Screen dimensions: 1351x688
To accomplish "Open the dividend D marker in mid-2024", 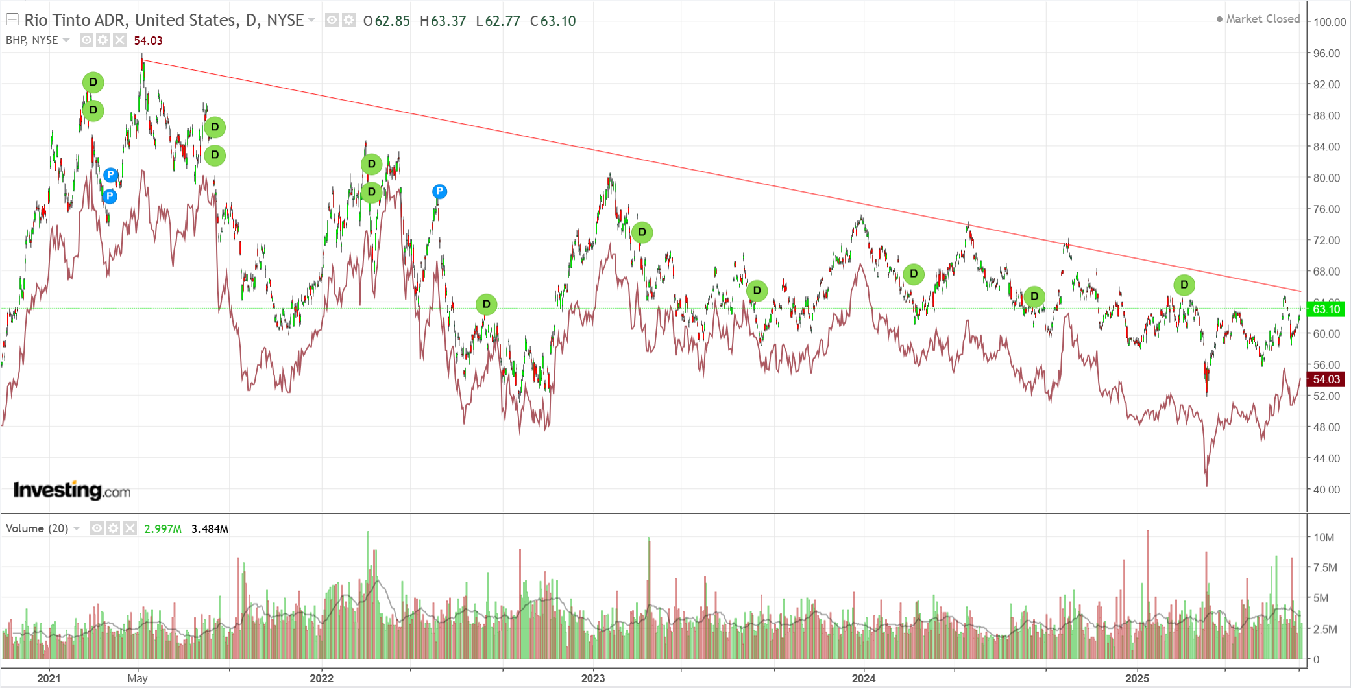I will tap(1034, 296).
